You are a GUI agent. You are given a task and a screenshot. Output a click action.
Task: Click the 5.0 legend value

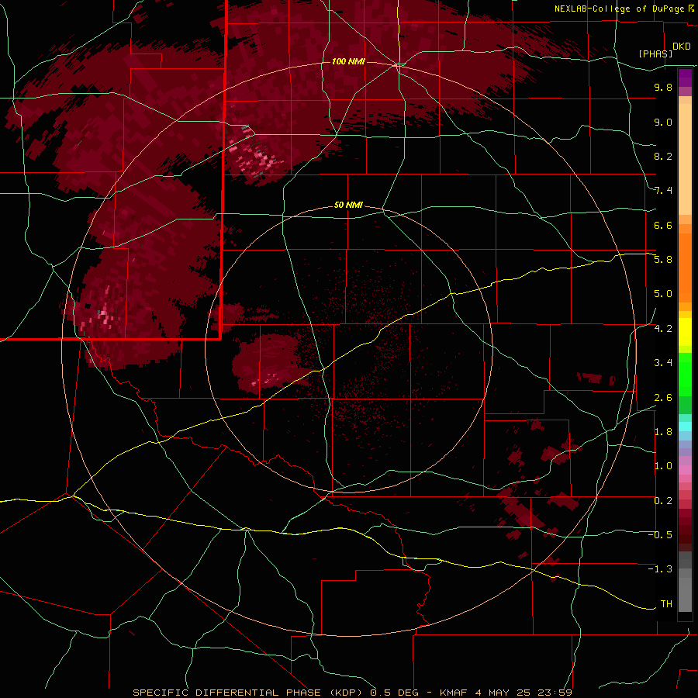point(663,294)
